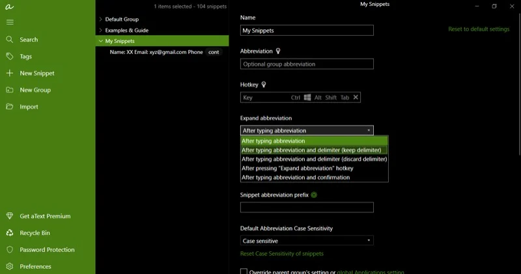Check the Override parent group's setting checkbox
This screenshot has width=521, height=274.
click(x=244, y=272)
